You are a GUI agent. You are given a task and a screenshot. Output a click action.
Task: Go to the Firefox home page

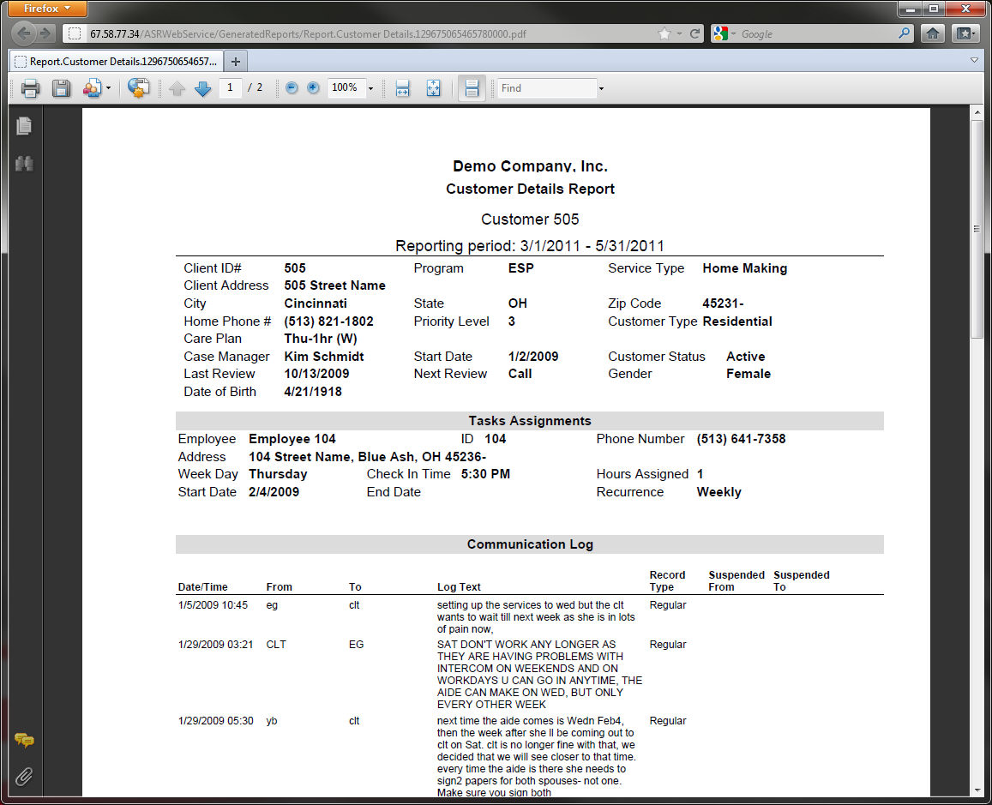point(933,34)
